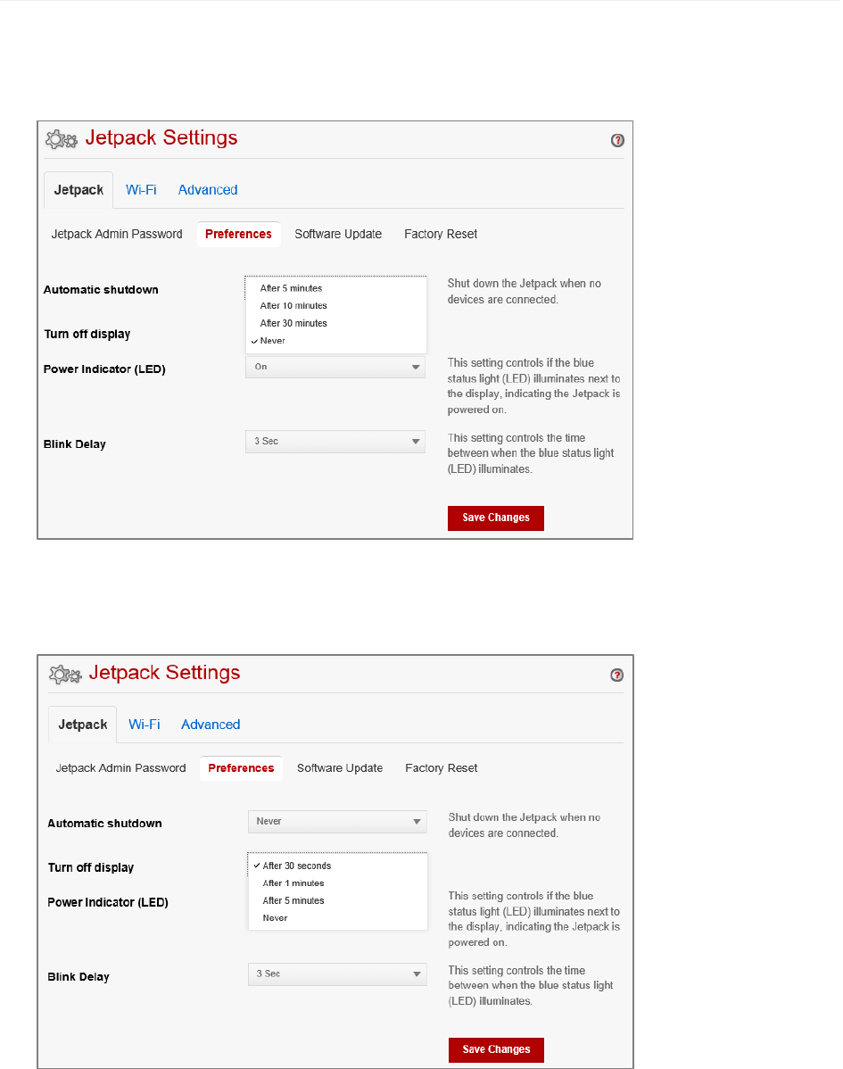The height and width of the screenshot is (1069, 843).
Task: Open Software Update in upper panel
Action: point(338,234)
